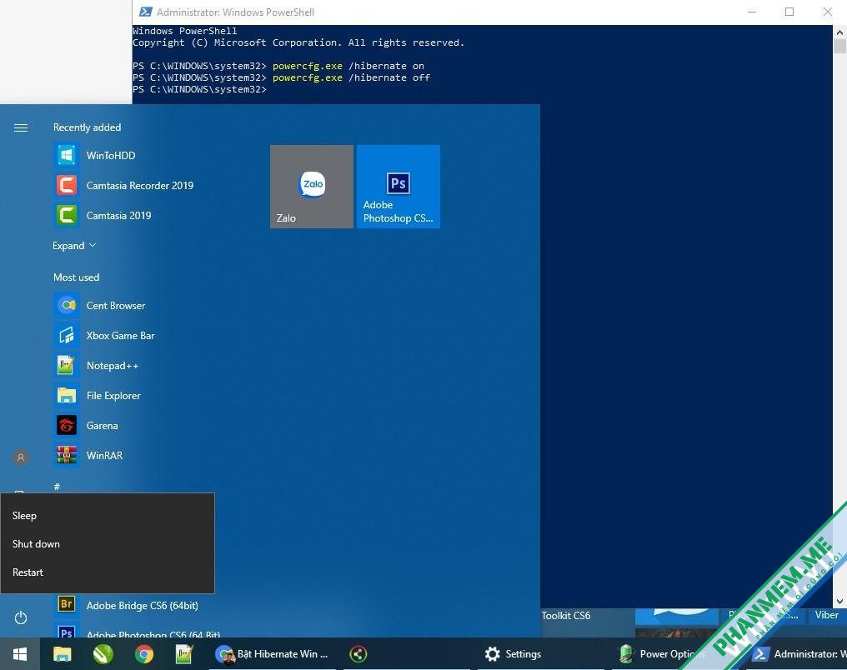Switch to Bật Hibernate Win browser window

point(273,654)
